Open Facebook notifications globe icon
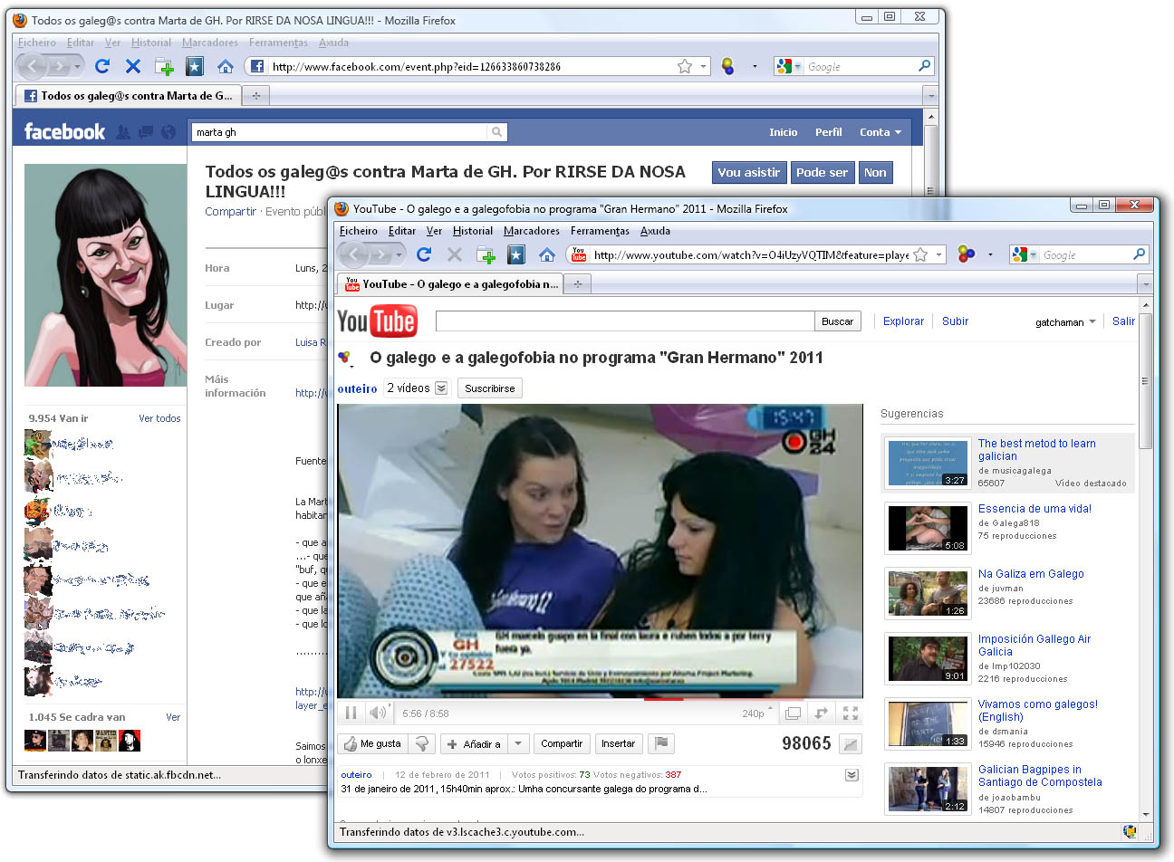The height and width of the screenshot is (862, 1174). [168, 132]
